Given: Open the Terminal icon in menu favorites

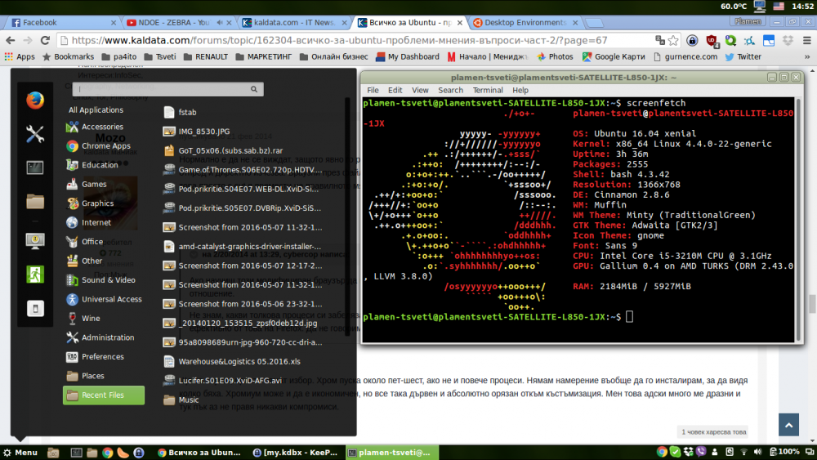Looking at the screenshot, I should pos(35,167).
